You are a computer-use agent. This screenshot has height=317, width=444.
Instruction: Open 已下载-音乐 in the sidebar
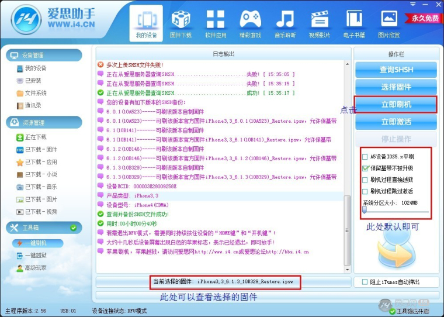(x=37, y=187)
